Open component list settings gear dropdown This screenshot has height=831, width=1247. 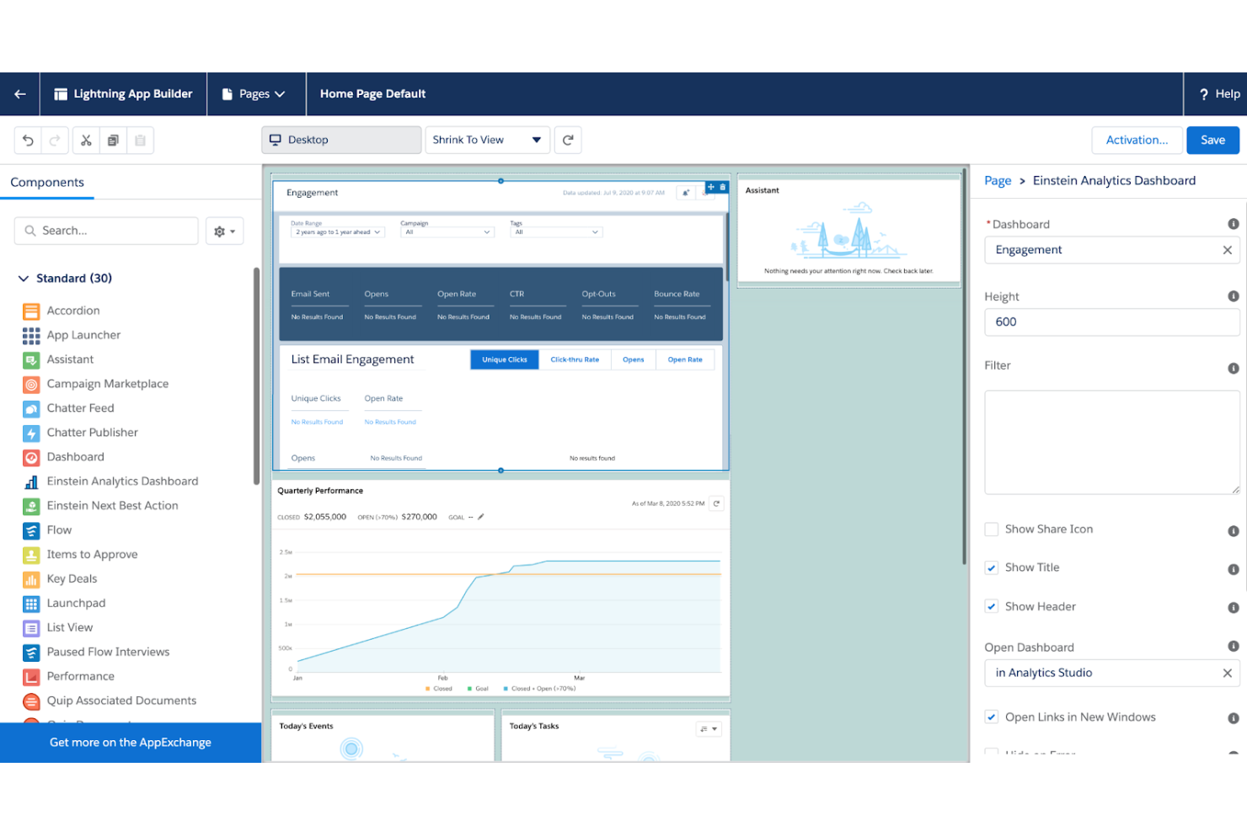coord(225,232)
